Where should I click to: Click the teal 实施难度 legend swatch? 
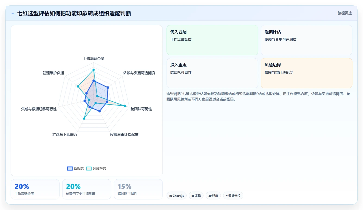pos(89,168)
